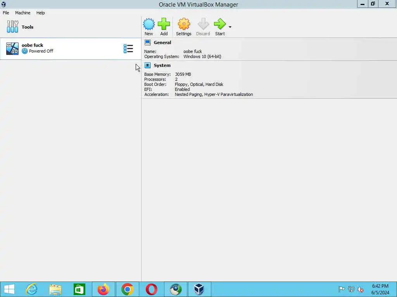
Task: Launch Firefox from the taskbar
Action: (x=103, y=289)
